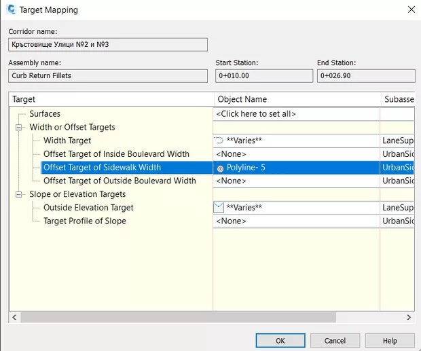Click the profile icon in Outside Elevation Target row

pos(219,208)
